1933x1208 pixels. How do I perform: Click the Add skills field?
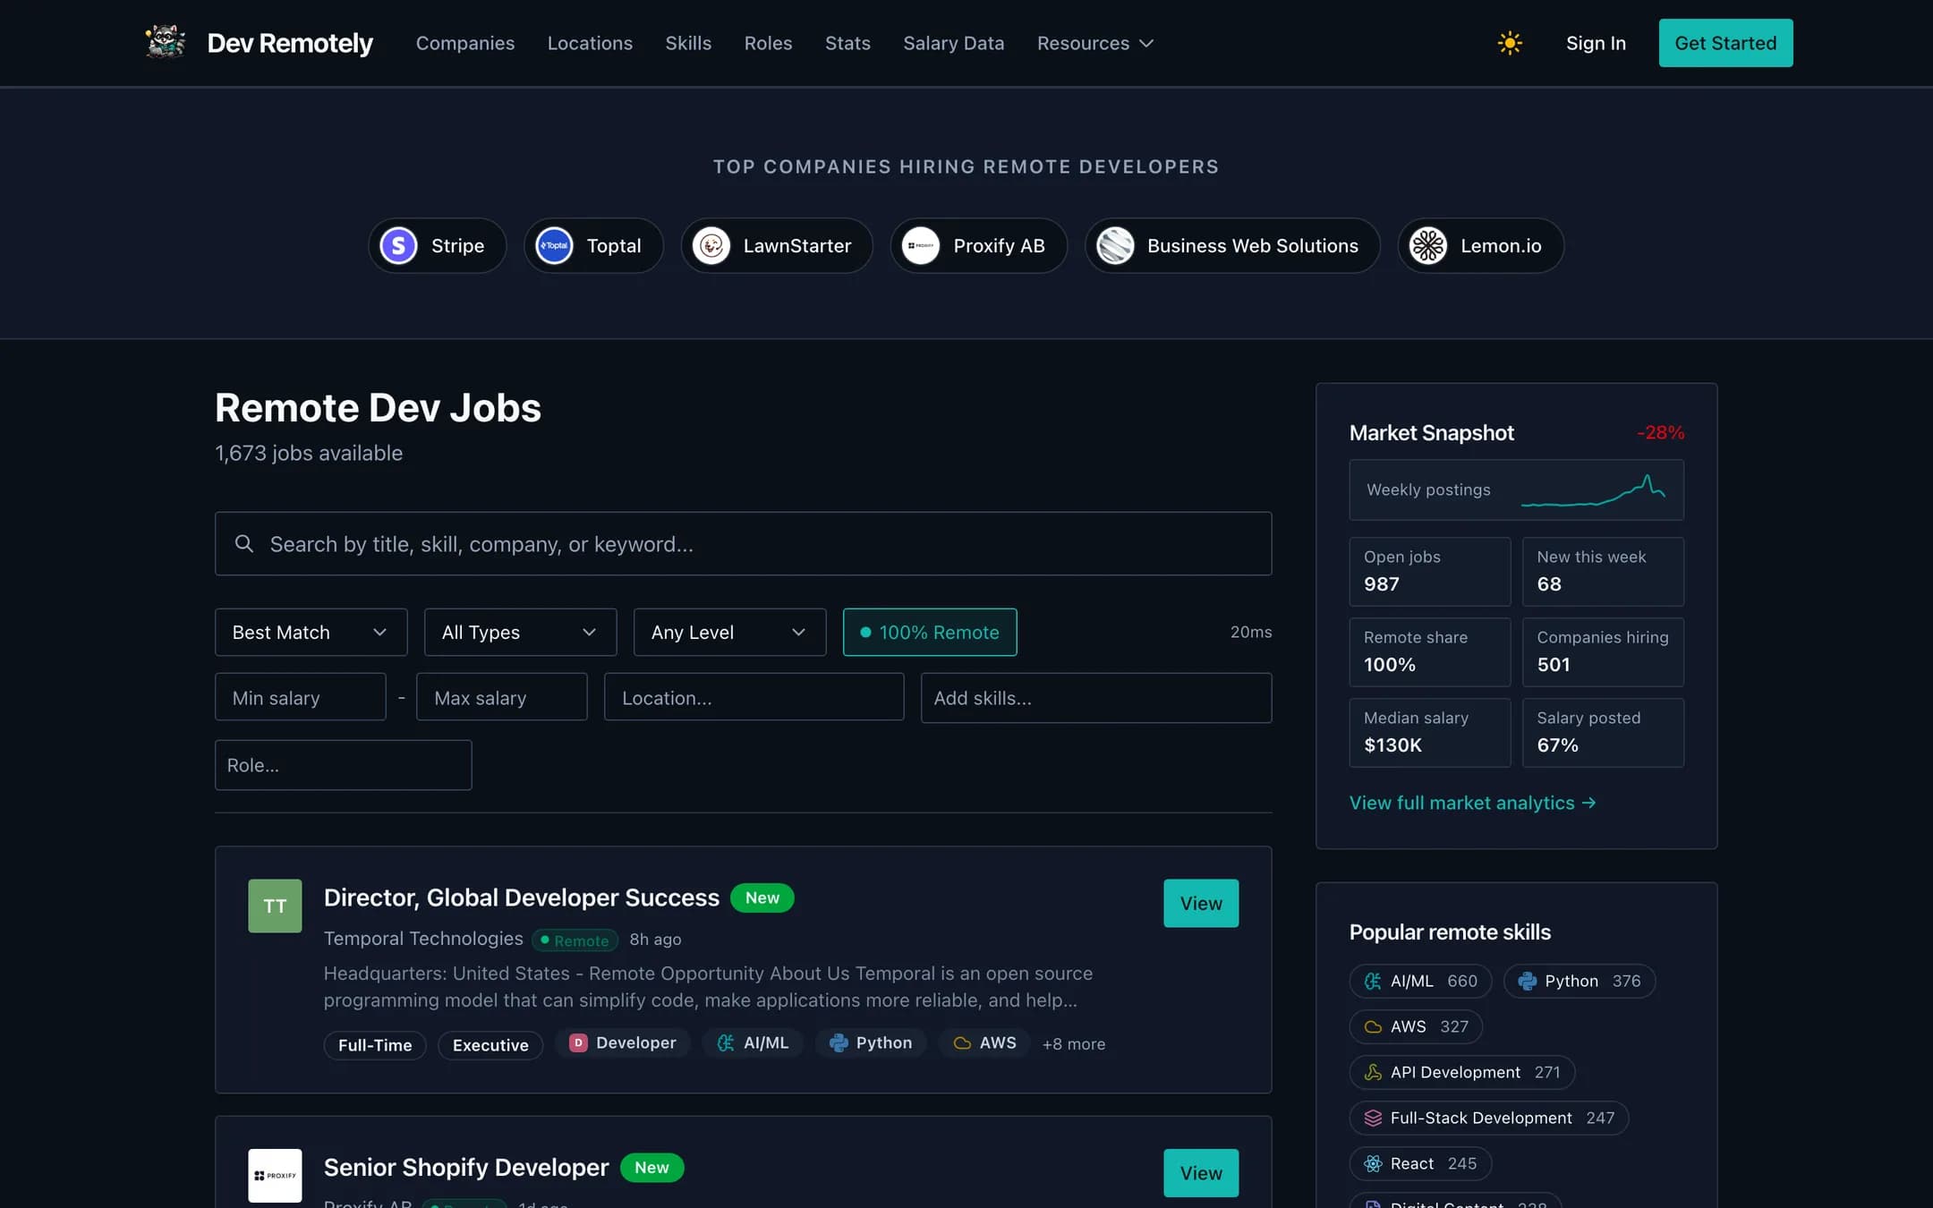1095,697
